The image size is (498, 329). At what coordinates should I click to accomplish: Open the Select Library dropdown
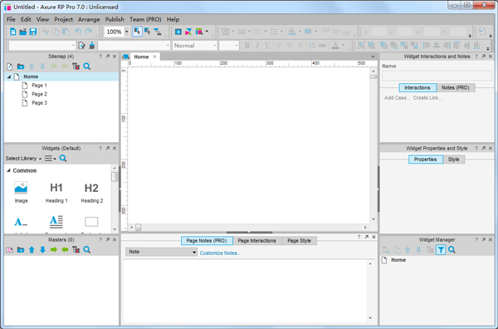(x=23, y=159)
